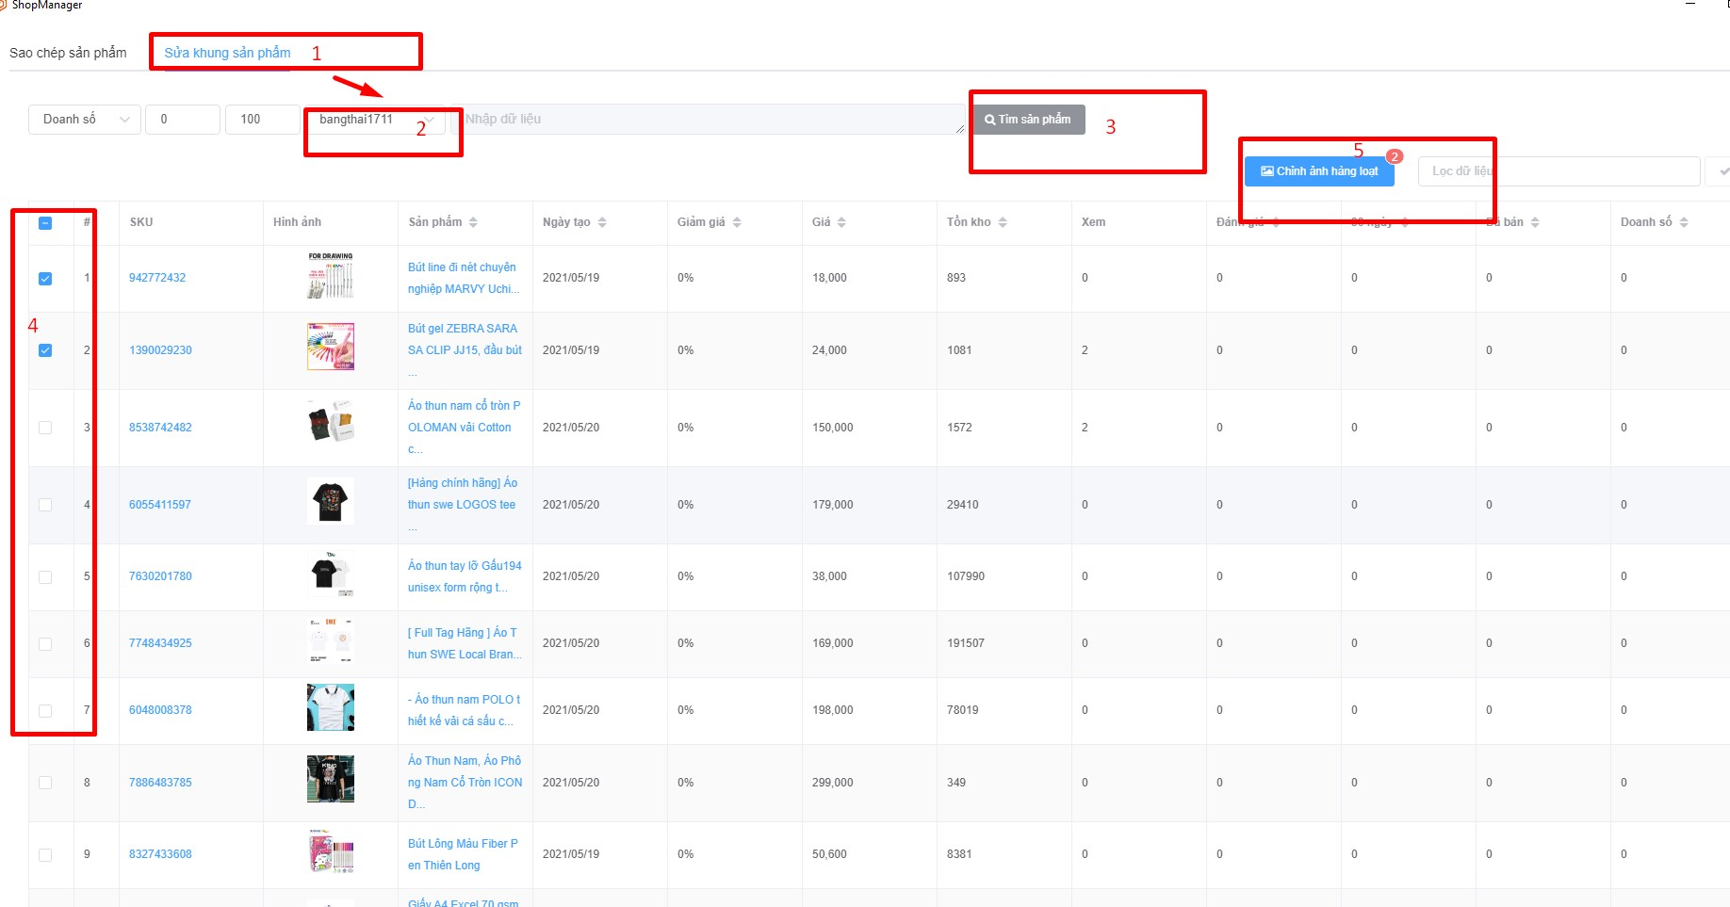This screenshot has width=1730, height=907.
Task: Sort by the Ngày tạo column arrows
Action: (602, 222)
